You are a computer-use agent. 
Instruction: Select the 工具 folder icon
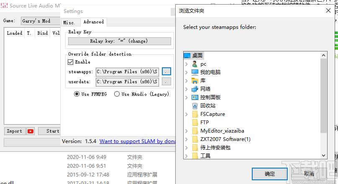pyautogui.click(x=195, y=156)
